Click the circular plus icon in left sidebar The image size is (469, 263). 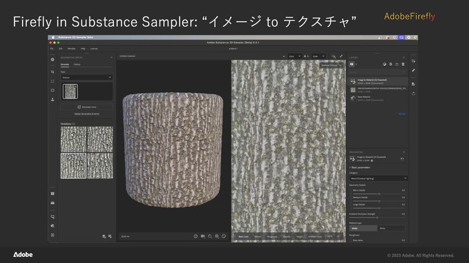(x=53, y=60)
